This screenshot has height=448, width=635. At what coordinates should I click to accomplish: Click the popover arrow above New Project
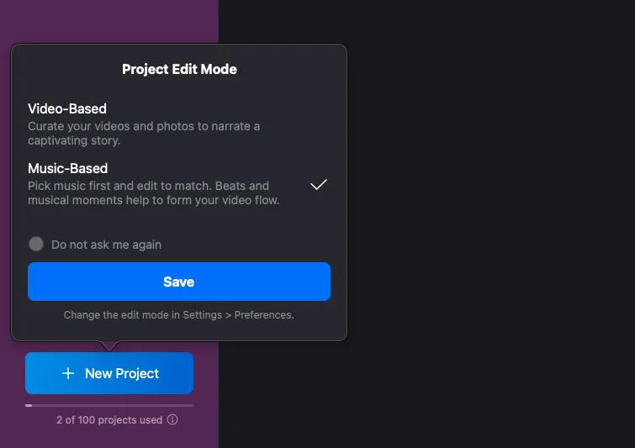[109, 345]
